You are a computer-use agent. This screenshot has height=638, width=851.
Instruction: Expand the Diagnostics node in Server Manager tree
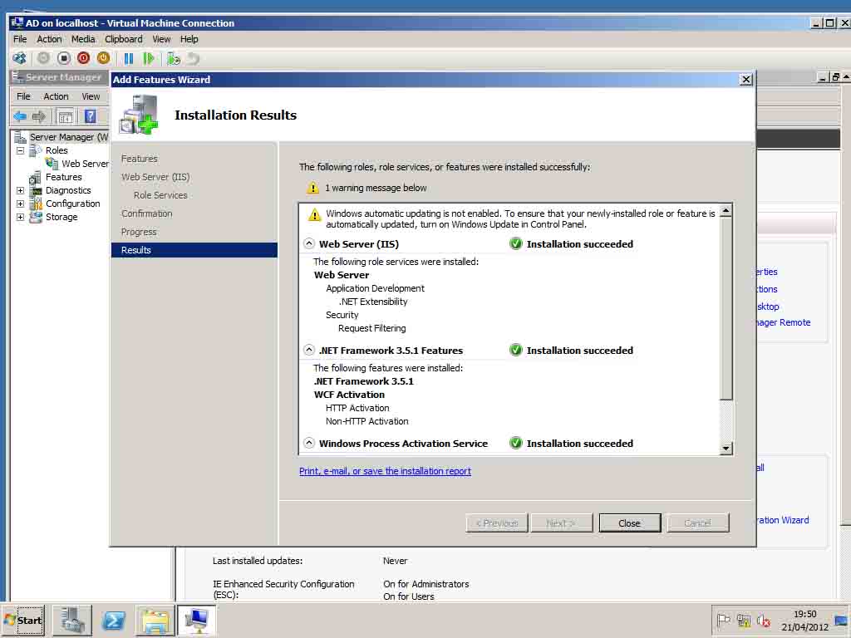20,190
